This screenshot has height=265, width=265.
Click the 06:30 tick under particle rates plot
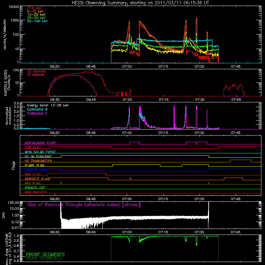[x=55, y=100]
